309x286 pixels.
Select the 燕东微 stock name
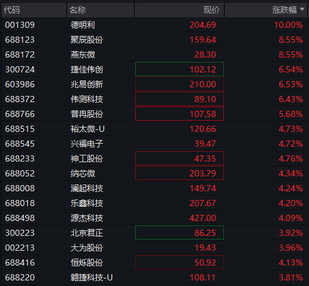(83, 54)
